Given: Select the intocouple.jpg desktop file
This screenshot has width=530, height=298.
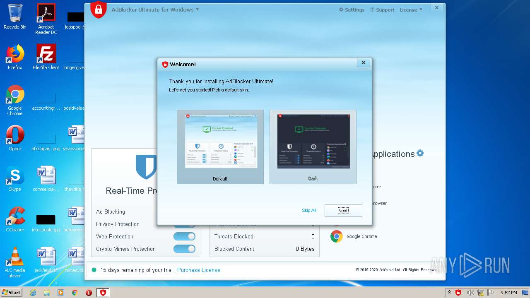Looking at the screenshot, I should 46,221.
